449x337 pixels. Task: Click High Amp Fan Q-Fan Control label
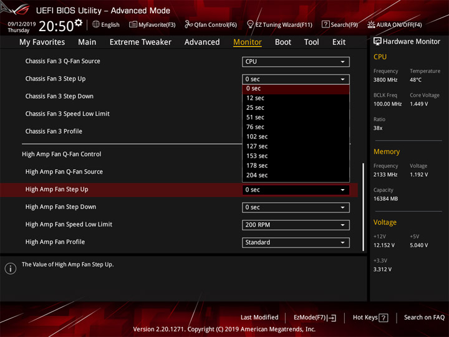[62, 154]
